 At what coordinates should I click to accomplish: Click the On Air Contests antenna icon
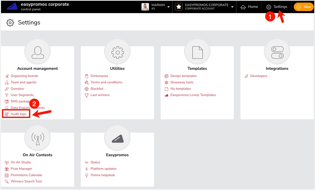[x=38, y=139]
